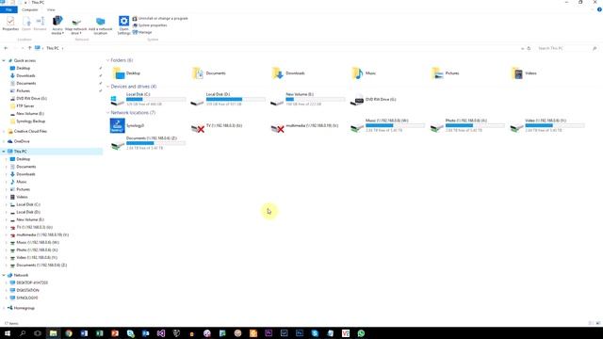Image resolution: width=603 pixels, height=339 pixels.
Task: Open WhatsApp from the taskbar
Action: pyautogui.click(x=361, y=333)
